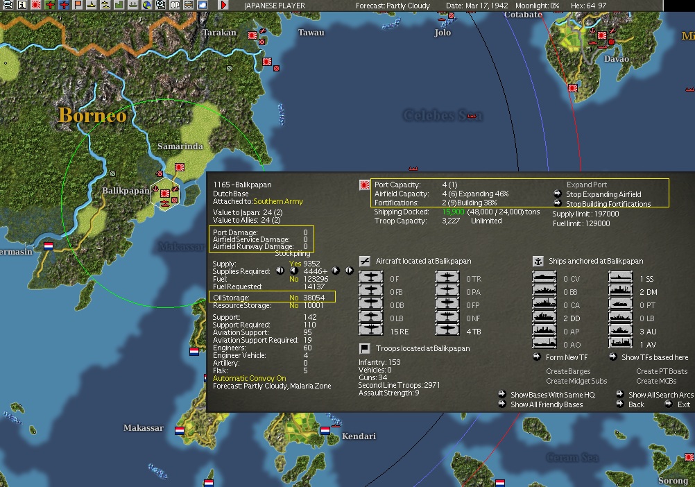
Task: Click the plane icon beside Aircraft located header
Action: click(364, 261)
